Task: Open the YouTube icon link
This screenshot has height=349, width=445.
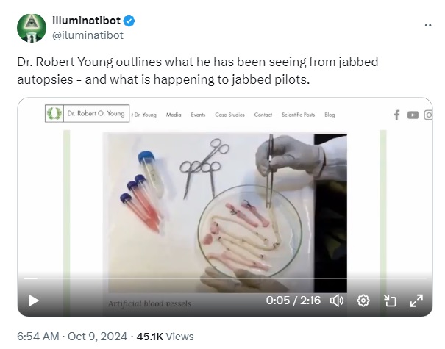Action: [x=413, y=115]
